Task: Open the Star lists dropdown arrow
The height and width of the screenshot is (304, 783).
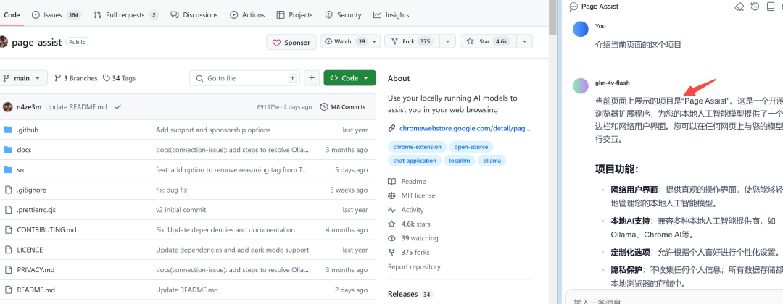Action: click(524, 42)
